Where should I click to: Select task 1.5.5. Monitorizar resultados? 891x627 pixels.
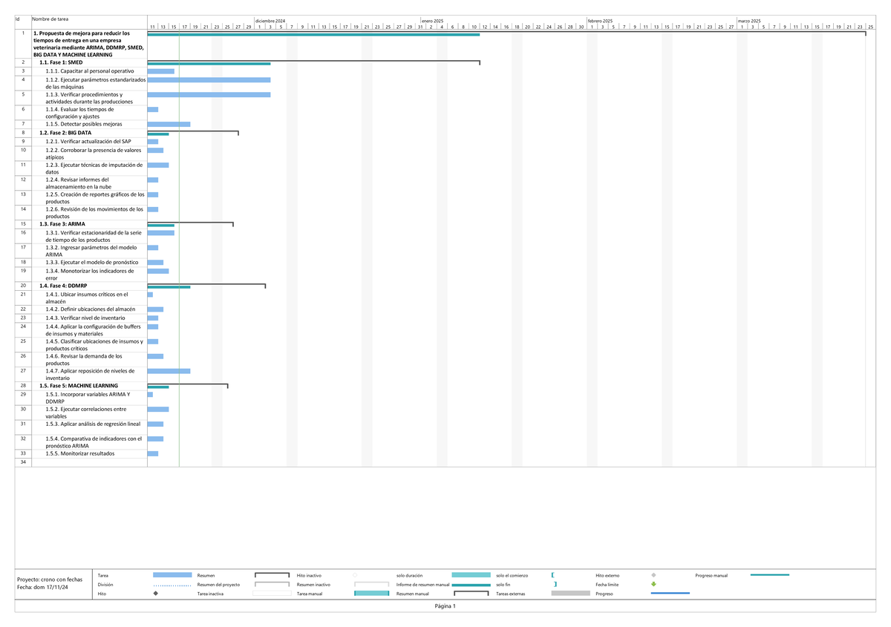coord(81,453)
